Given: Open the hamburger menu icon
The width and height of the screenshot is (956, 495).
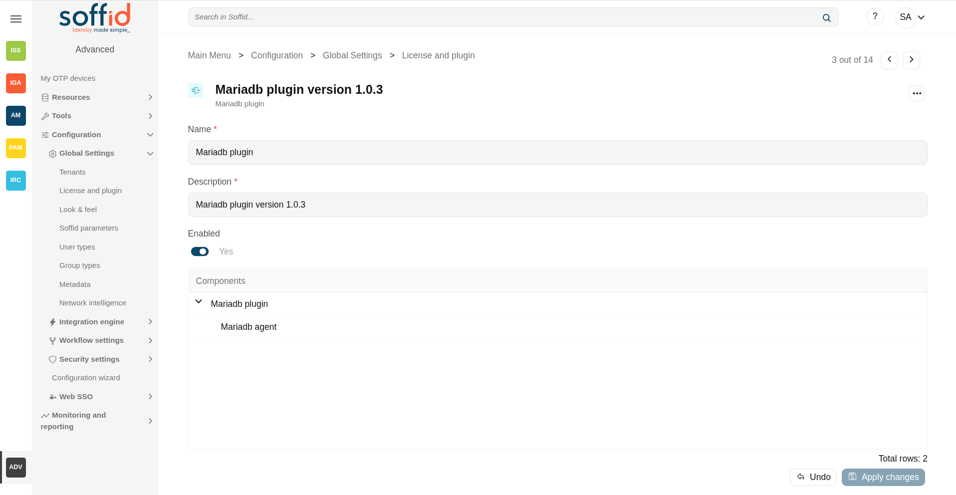Looking at the screenshot, I should click(x=16, y=19).
